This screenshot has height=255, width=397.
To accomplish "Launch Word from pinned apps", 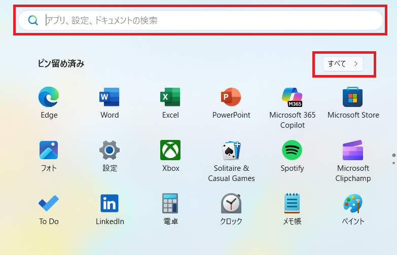I will 110,97.
